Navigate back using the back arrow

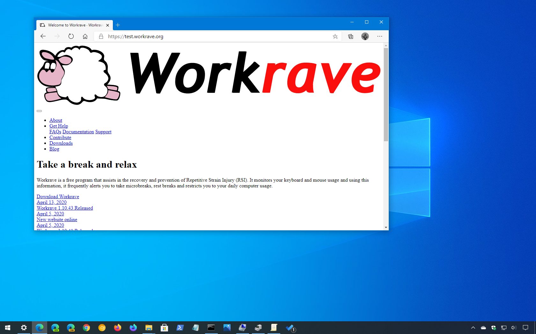(x=43, y=36)
